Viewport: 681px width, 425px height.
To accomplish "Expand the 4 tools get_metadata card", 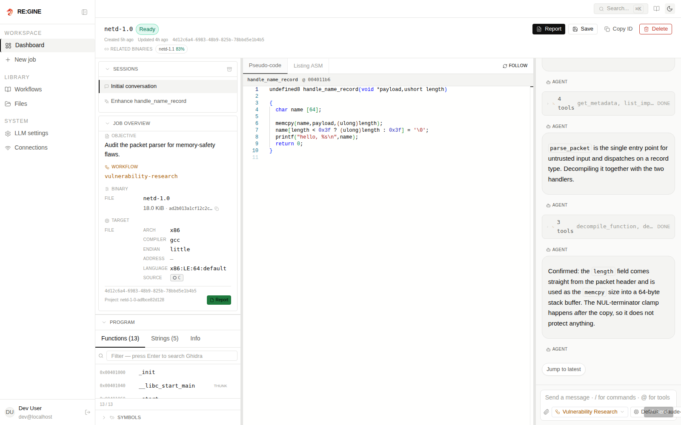I will tap(608, 103).
